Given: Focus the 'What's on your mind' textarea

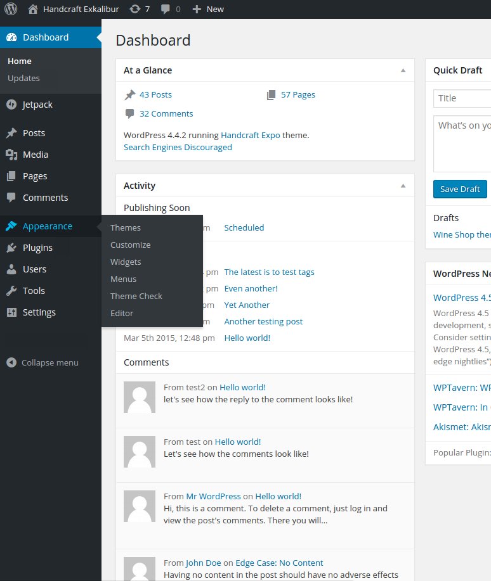Looking at the screenshot, I should click(462, 144).
